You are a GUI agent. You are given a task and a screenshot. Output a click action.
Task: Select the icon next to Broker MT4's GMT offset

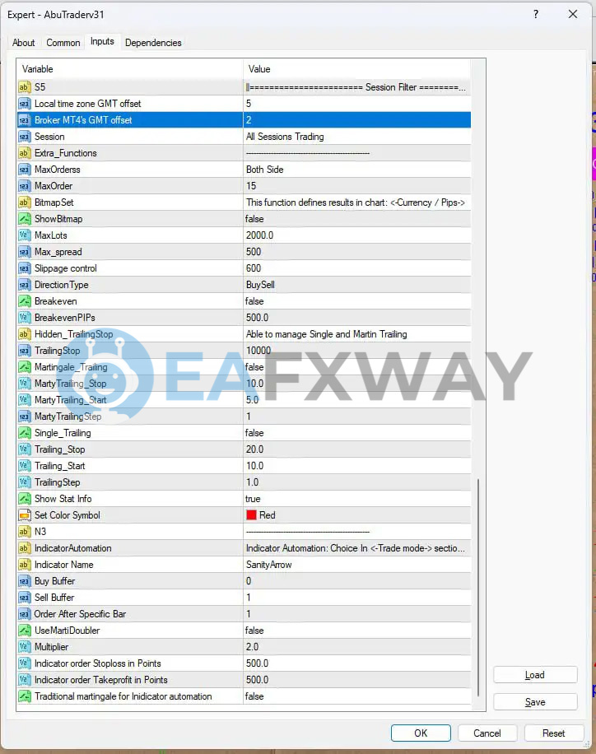pos(24,119)
